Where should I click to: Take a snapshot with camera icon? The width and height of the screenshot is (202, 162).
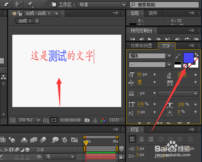tap(87, 120)
